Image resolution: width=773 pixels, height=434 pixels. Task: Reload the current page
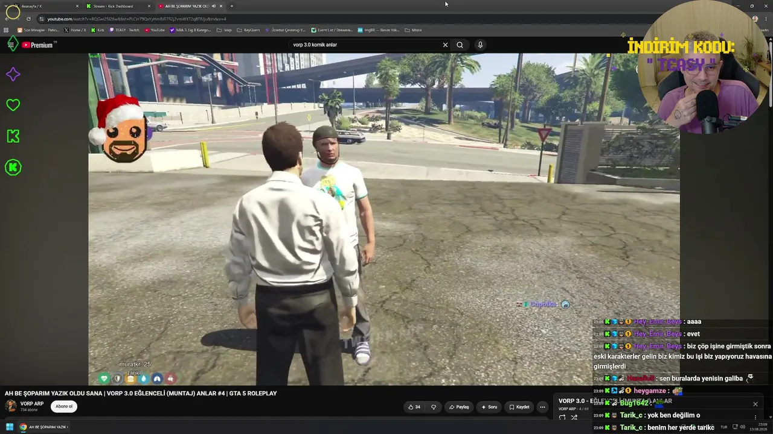28,19
